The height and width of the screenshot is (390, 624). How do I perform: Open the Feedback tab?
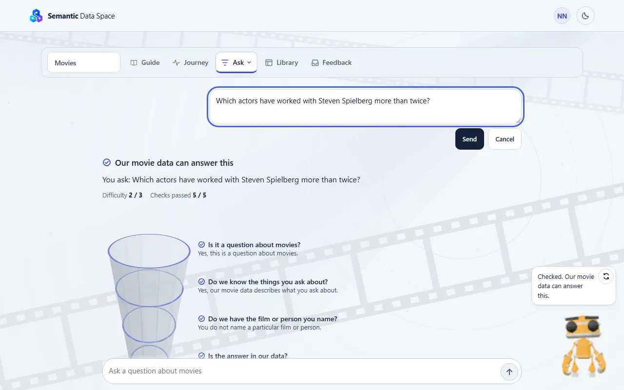point(331,62)
